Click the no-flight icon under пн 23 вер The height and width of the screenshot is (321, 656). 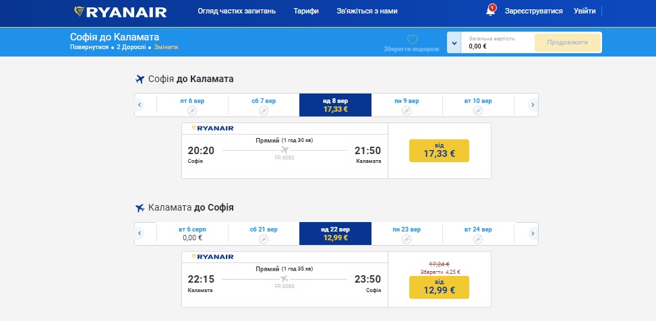click(407, 239)
